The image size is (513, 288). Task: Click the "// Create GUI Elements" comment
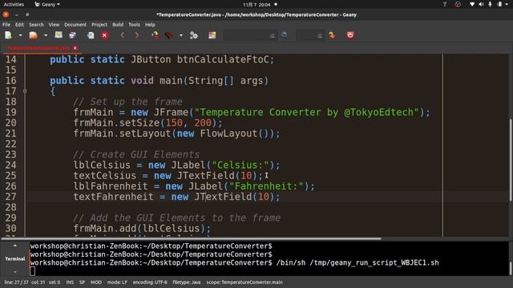tap(136, 154)
